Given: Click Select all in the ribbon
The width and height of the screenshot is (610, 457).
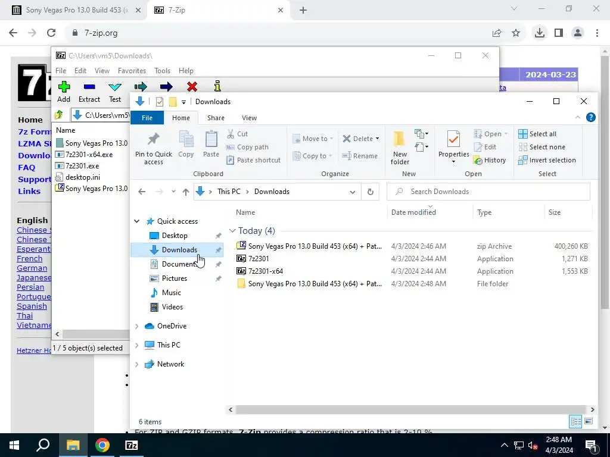Looking at the screenshot, I should click(x=538, y=134).
